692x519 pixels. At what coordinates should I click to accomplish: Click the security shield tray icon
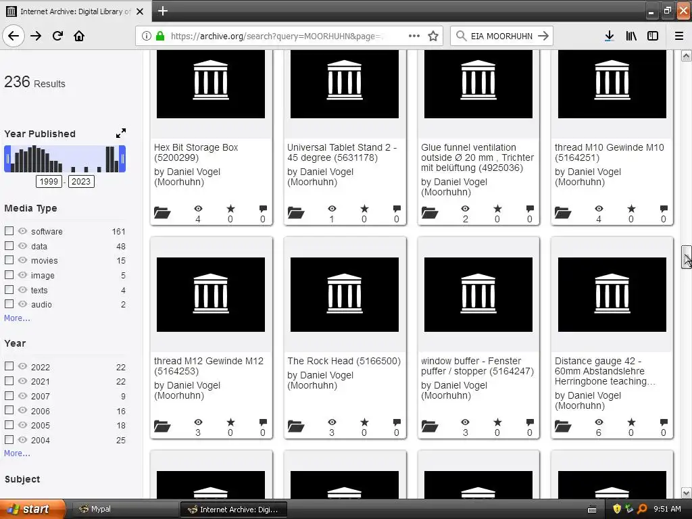(617, 509)
